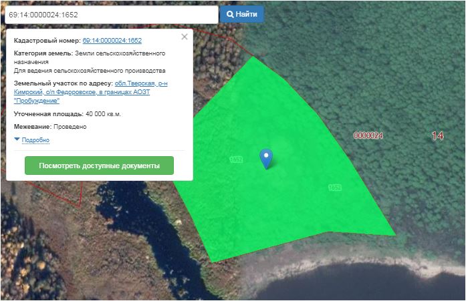466x301 pixels.
Task: Click the red 0000024 quarter label
Action: [368, 135]
